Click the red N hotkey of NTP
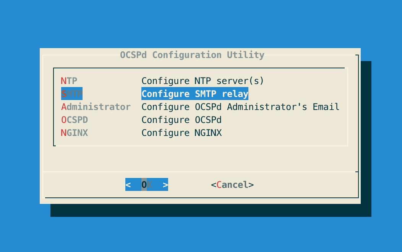402x252 pixels. pos(63,81)
